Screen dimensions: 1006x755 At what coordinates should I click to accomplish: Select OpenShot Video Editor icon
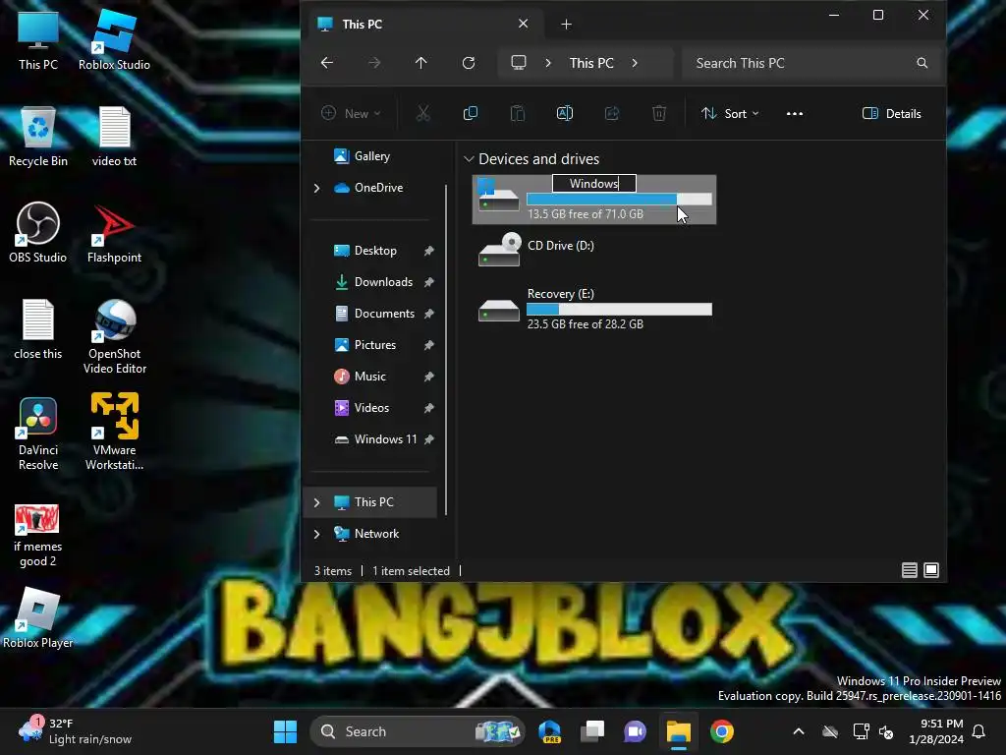click(x=114, y=336)
